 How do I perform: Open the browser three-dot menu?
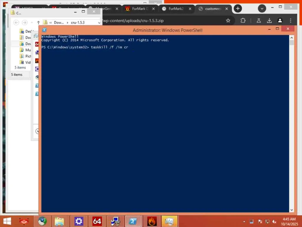point(290,20)
